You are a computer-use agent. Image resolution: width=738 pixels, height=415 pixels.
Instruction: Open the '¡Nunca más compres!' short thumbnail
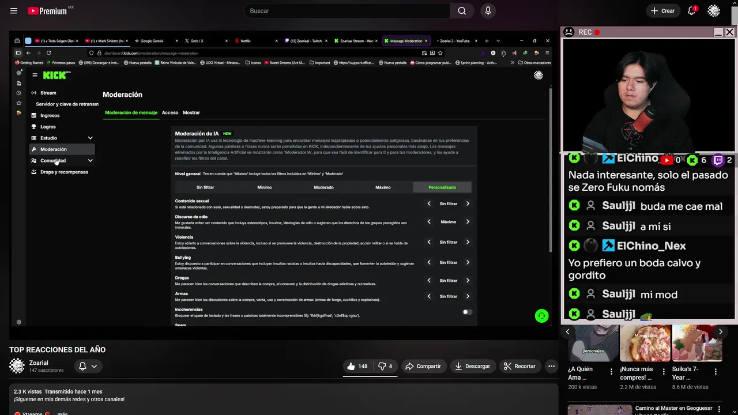coord(645,343)
